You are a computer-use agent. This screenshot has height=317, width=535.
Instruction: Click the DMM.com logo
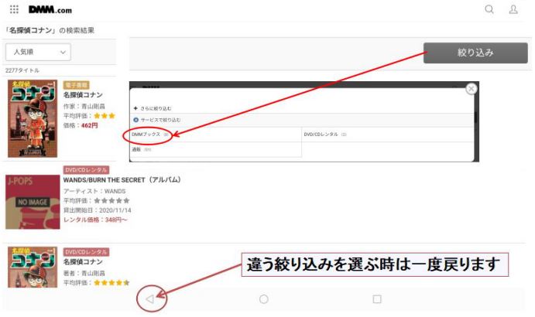(50, 9)
